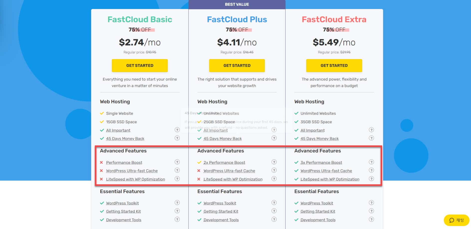Click help icon for Basic 45 Days Money Back
The height and width of the screenshot is (229, 471).
[177, 138]
